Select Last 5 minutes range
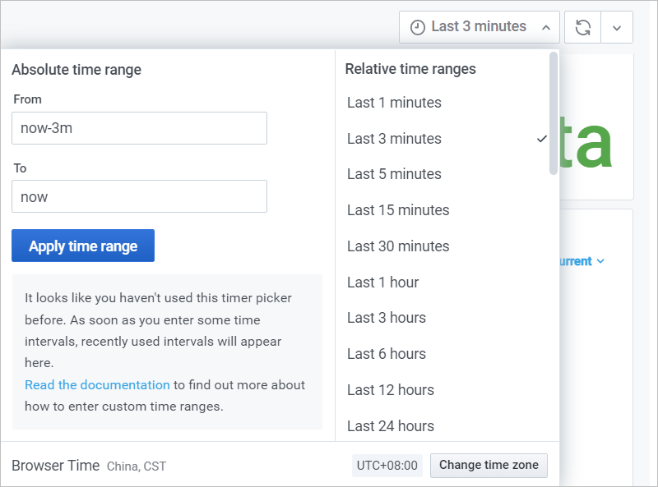Screen dimensions: 658x487 394,174
